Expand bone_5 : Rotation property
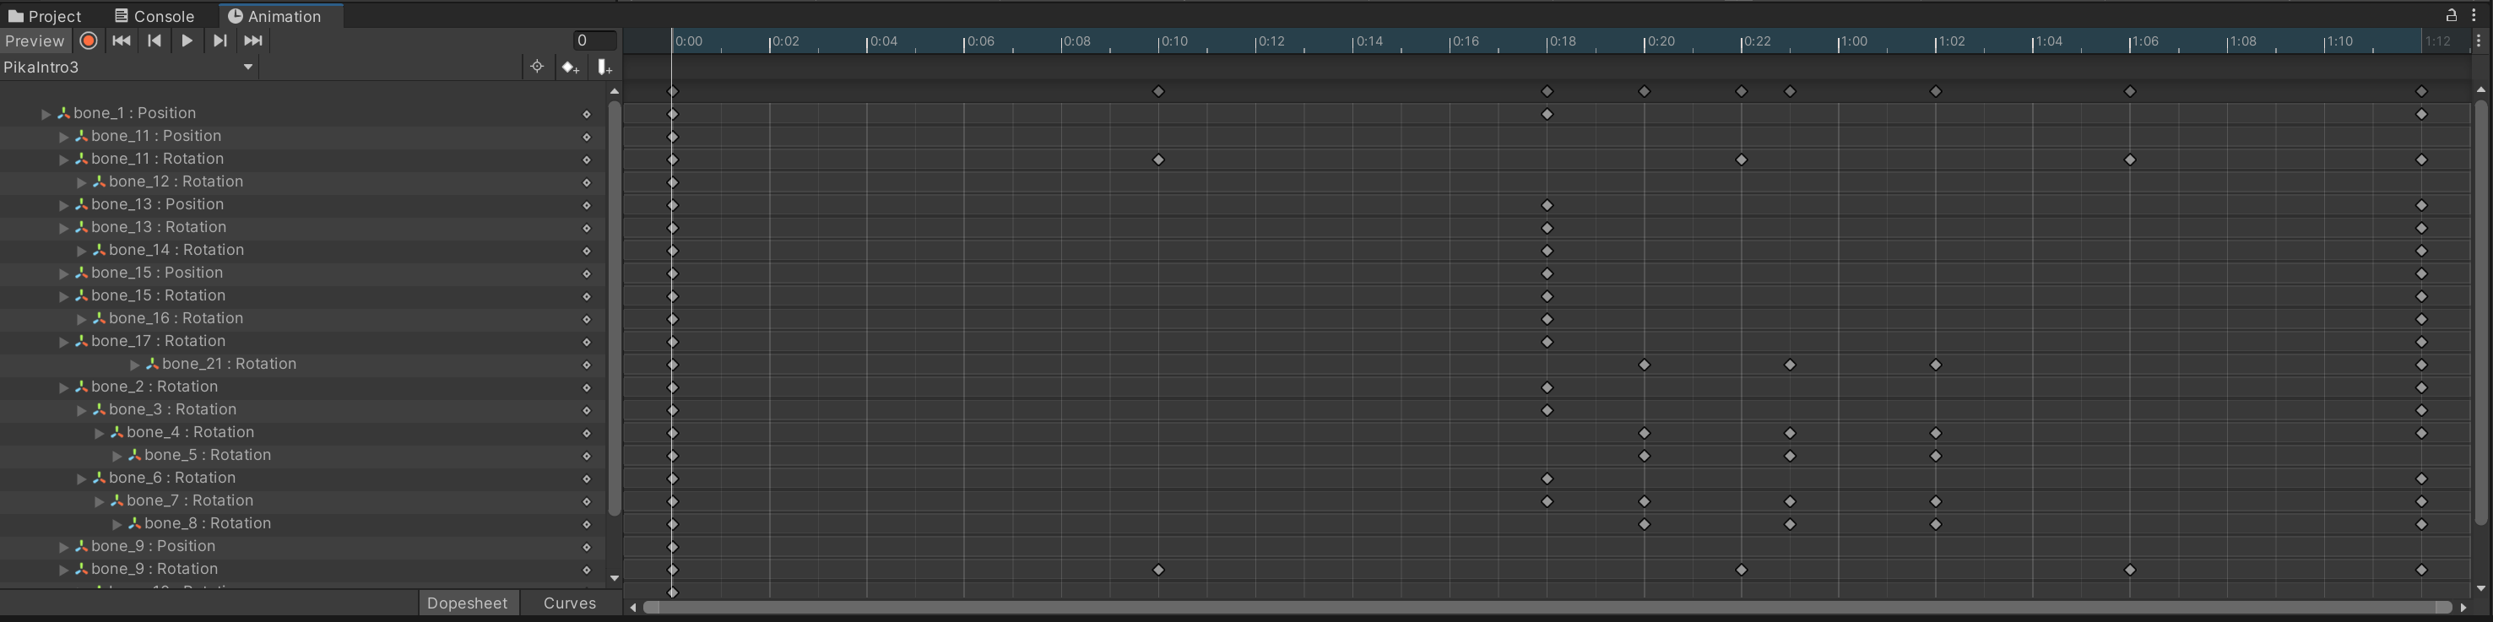The image size is (2493, 622). [117, 456]
